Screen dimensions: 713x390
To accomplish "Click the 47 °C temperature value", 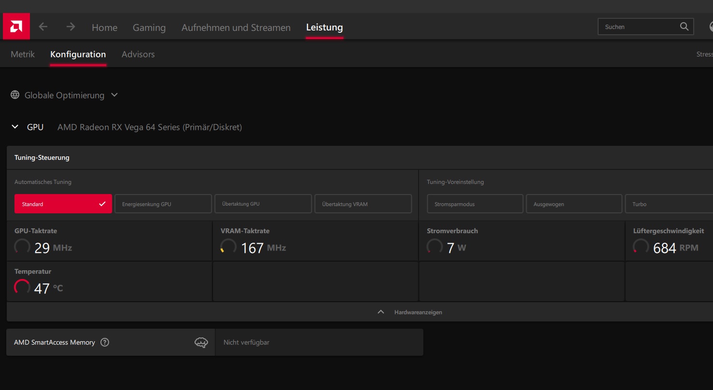I will pyautogui.click(x=48, y=288).
